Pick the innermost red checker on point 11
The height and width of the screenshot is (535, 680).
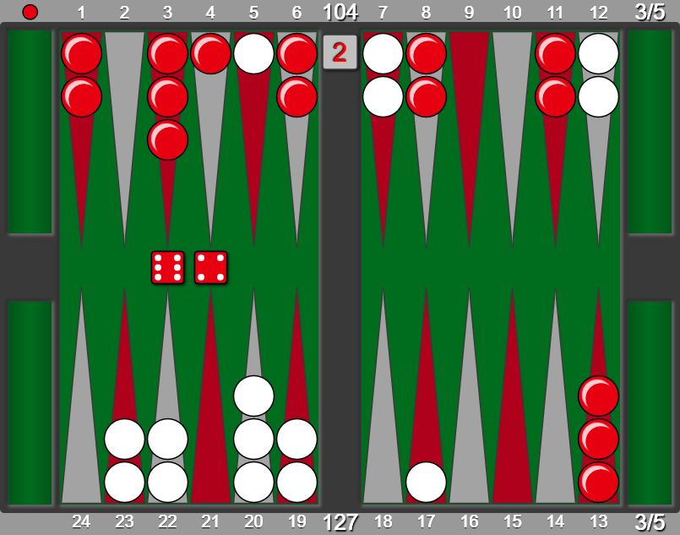pos(555,96)
